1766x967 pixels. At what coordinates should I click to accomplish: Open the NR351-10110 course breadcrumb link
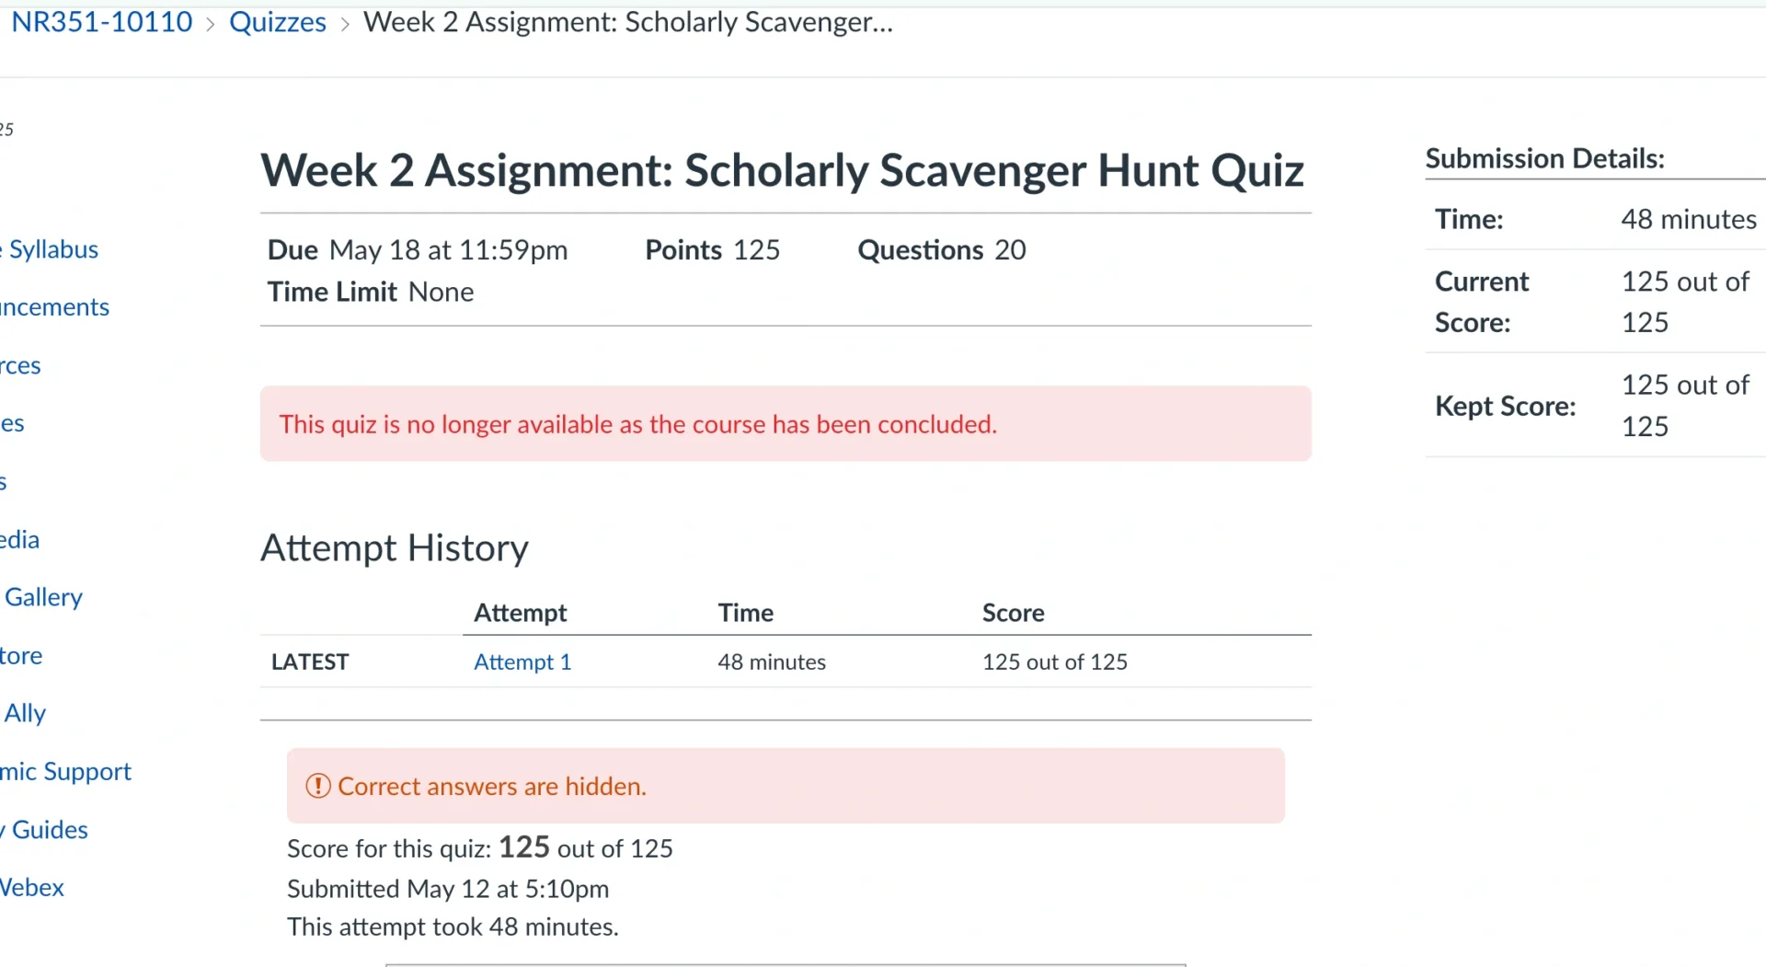coord(102,22)
